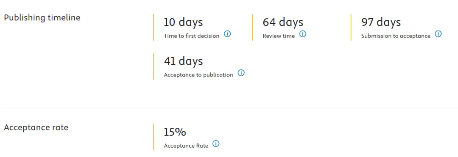Select the 15% acceptance rate number
The height and width of the screenshot is (157, 458).
point(175,132)
